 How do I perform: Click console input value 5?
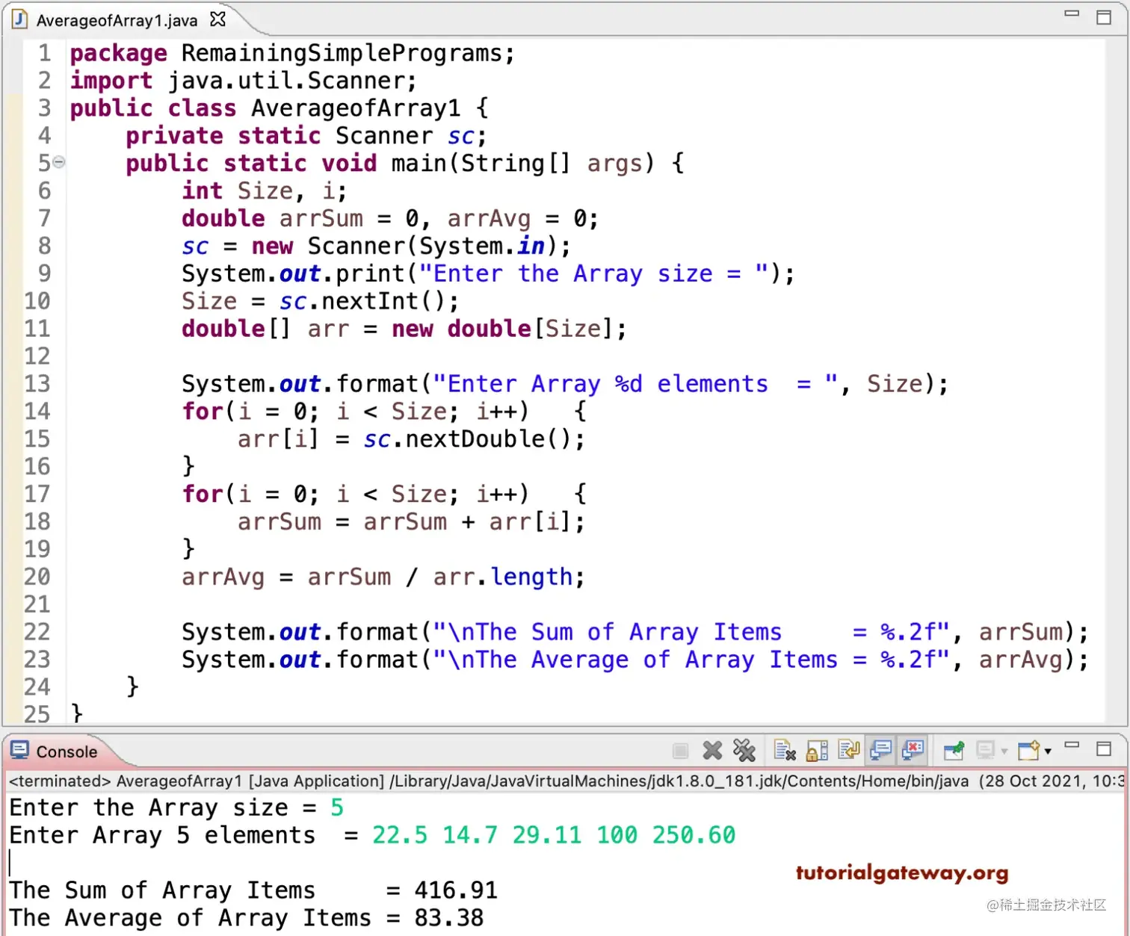(x=337, y=808)
